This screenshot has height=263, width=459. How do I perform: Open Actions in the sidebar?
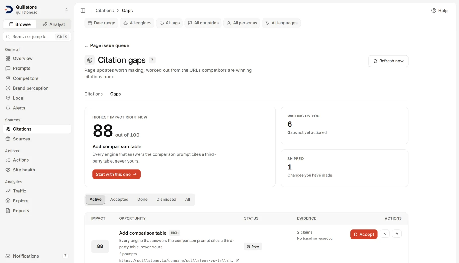[x=37, y=160]
